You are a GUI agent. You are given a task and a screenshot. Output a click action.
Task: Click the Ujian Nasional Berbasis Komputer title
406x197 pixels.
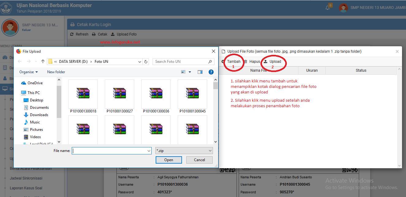click(x=54, y=6)
